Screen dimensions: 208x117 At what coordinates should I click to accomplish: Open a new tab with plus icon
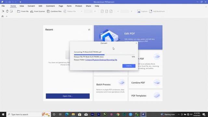tap(6, 16)
